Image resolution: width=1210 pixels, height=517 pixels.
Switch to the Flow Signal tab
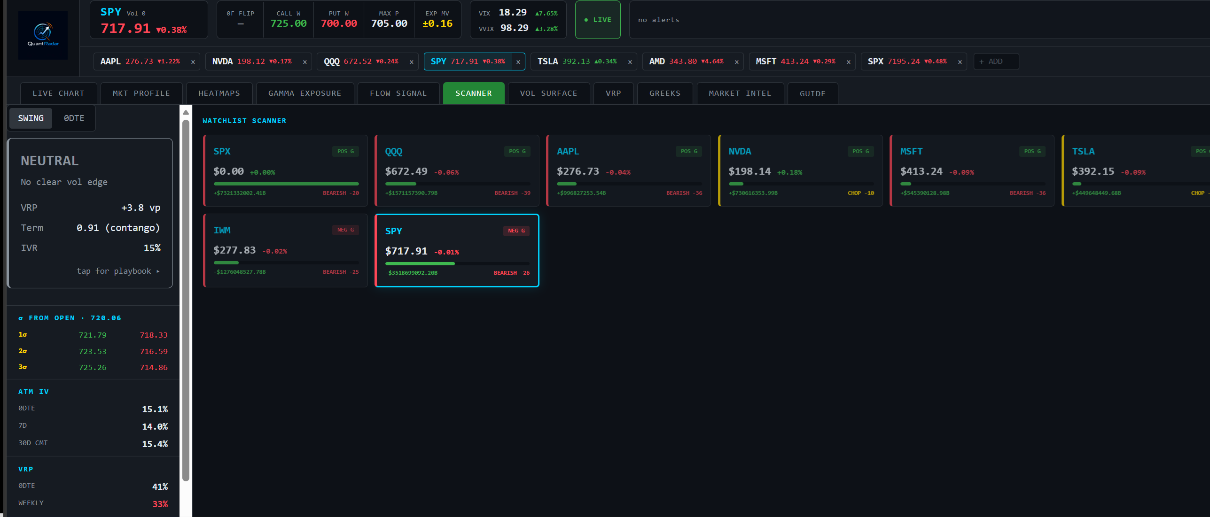coord(398,93)
